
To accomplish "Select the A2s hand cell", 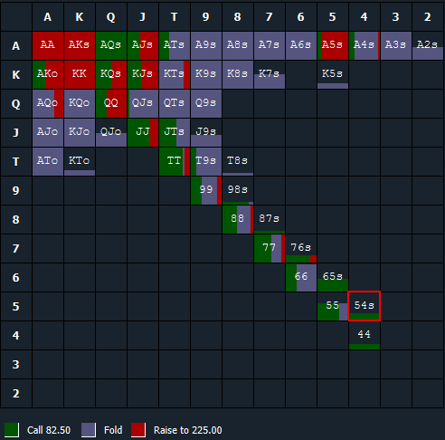I will coord(428,45).
